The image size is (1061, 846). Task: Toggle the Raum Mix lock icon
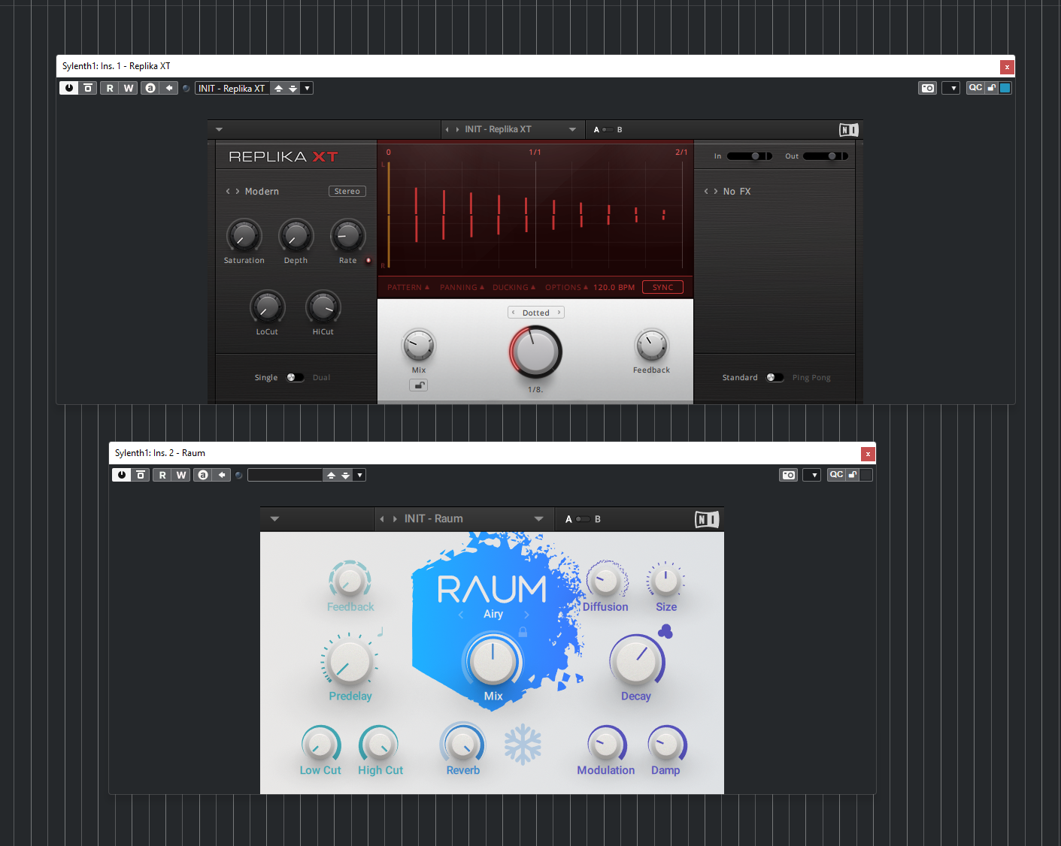tap(523, 633)
